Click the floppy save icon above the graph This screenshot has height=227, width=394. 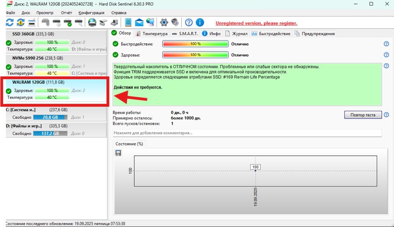[x=118, y=153]
